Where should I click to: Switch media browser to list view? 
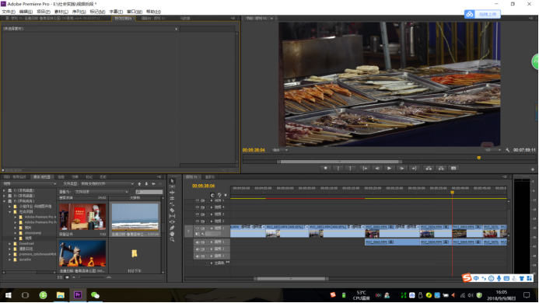(x=60, y=277)
